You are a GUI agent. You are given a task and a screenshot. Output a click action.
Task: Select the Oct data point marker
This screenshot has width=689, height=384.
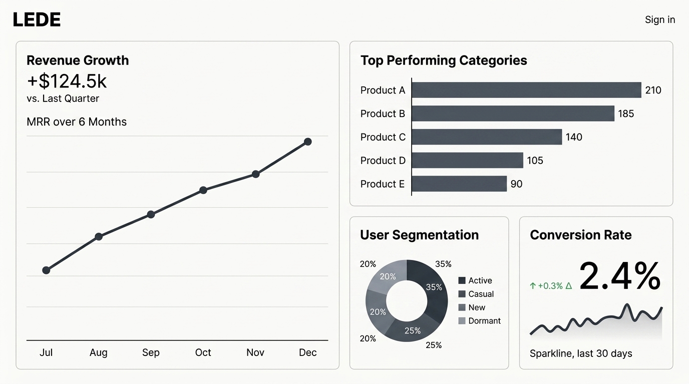click(x=203, y=190)
